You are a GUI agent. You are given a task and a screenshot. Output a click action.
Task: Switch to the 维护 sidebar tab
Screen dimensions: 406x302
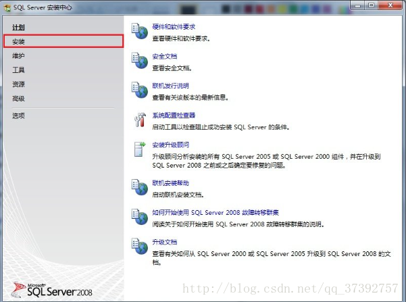click(x=18, y=55)
